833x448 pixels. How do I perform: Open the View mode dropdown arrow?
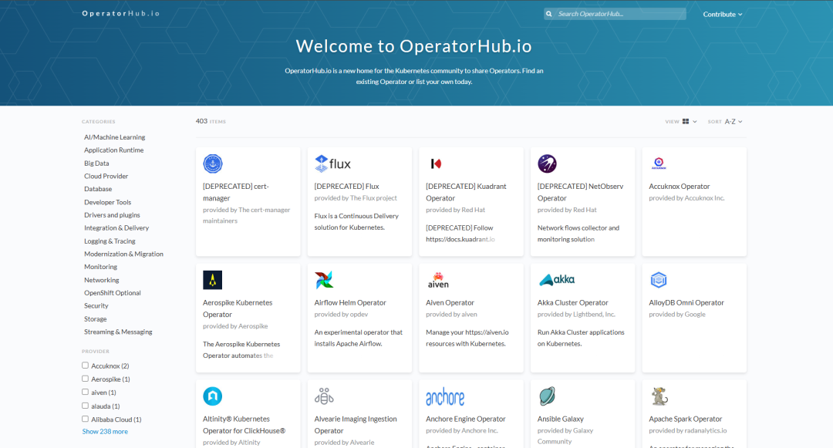[694, 122]
